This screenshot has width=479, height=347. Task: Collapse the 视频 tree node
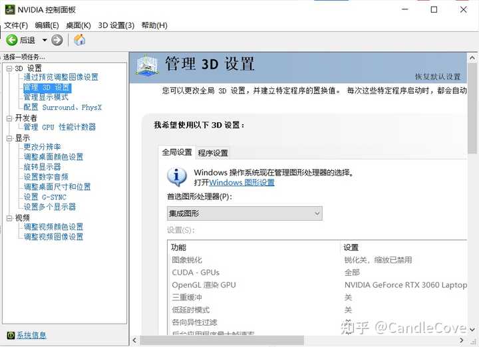point(9,218)
